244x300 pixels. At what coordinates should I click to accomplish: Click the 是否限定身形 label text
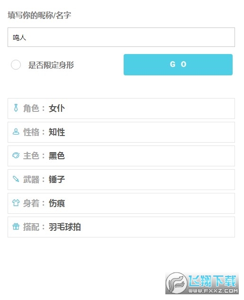(51, 65)
